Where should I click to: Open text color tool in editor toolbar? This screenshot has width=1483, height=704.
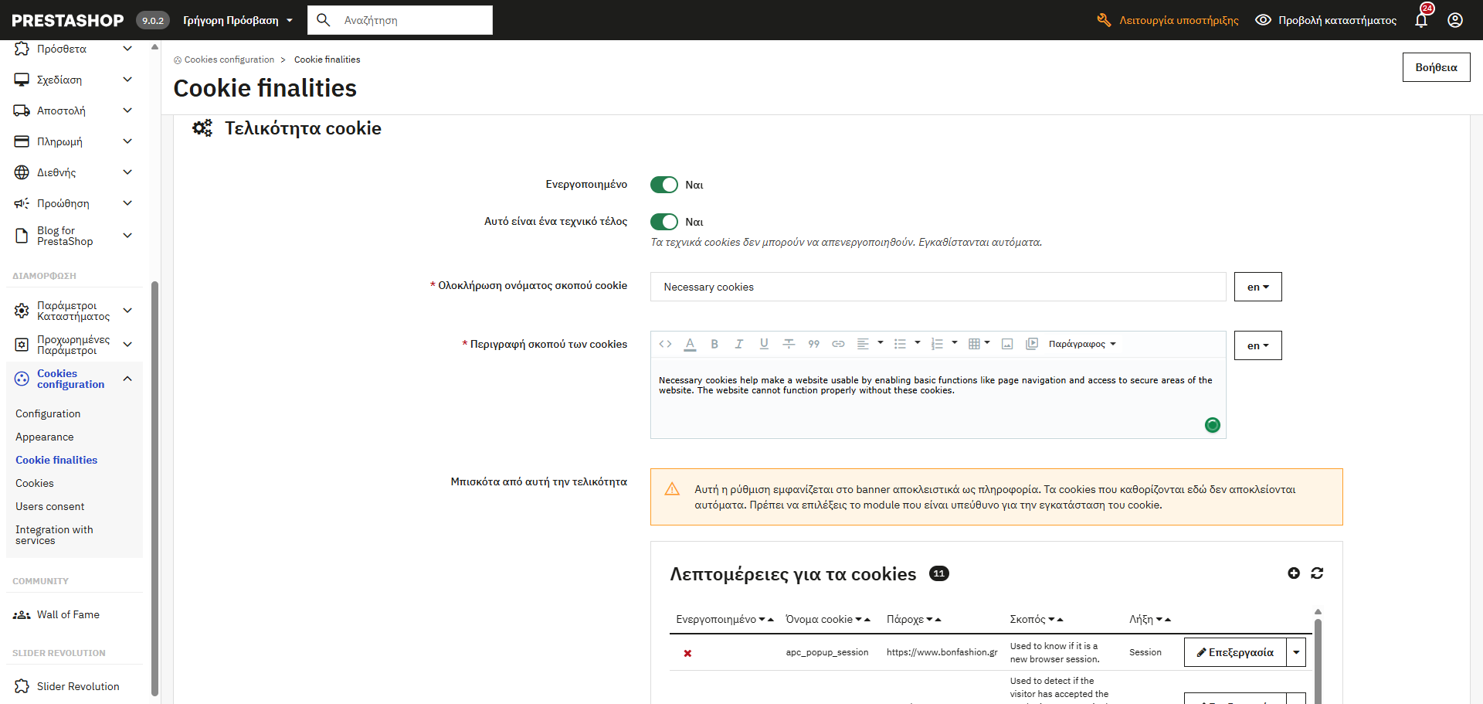pyautogui.click(x=690, y=344)
